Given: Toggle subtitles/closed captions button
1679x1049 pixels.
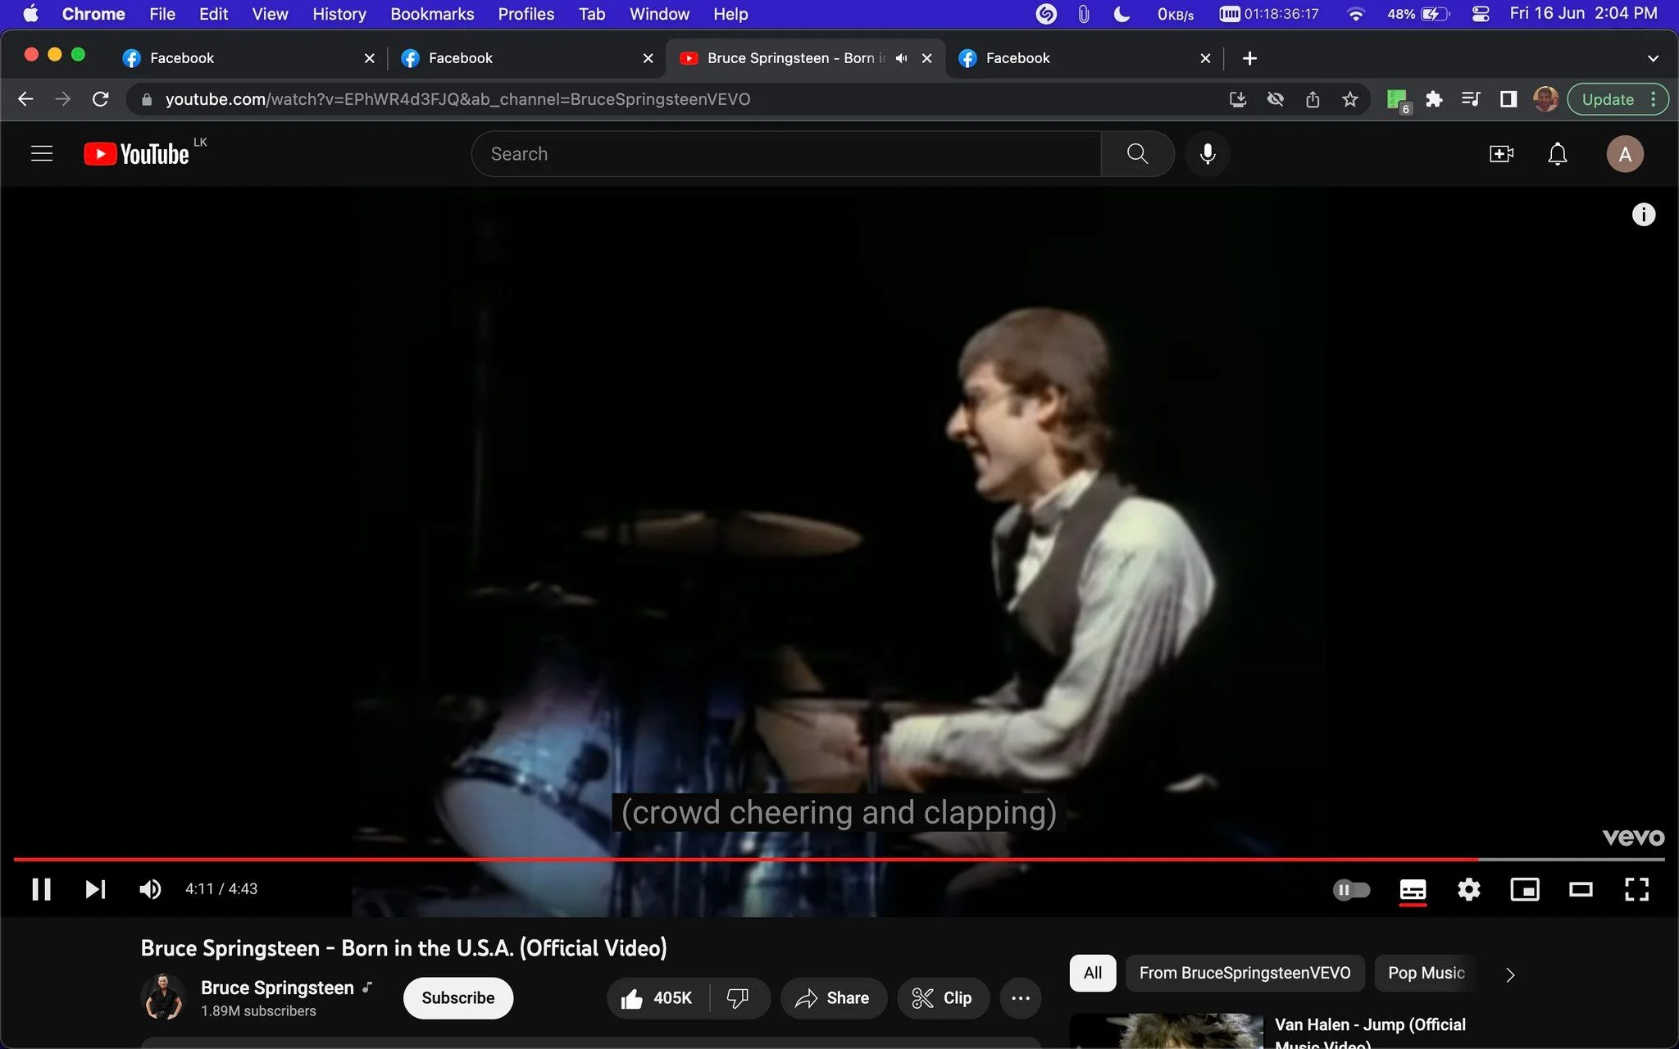Looking at the screenshot, I should pos(1413,889).
